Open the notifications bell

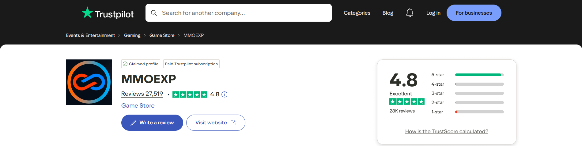(x=410, y=13)
